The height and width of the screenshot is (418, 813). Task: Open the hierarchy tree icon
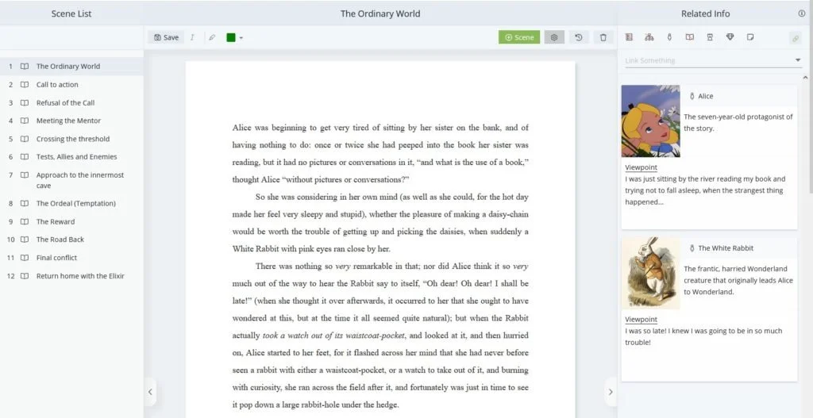point(649,37)
